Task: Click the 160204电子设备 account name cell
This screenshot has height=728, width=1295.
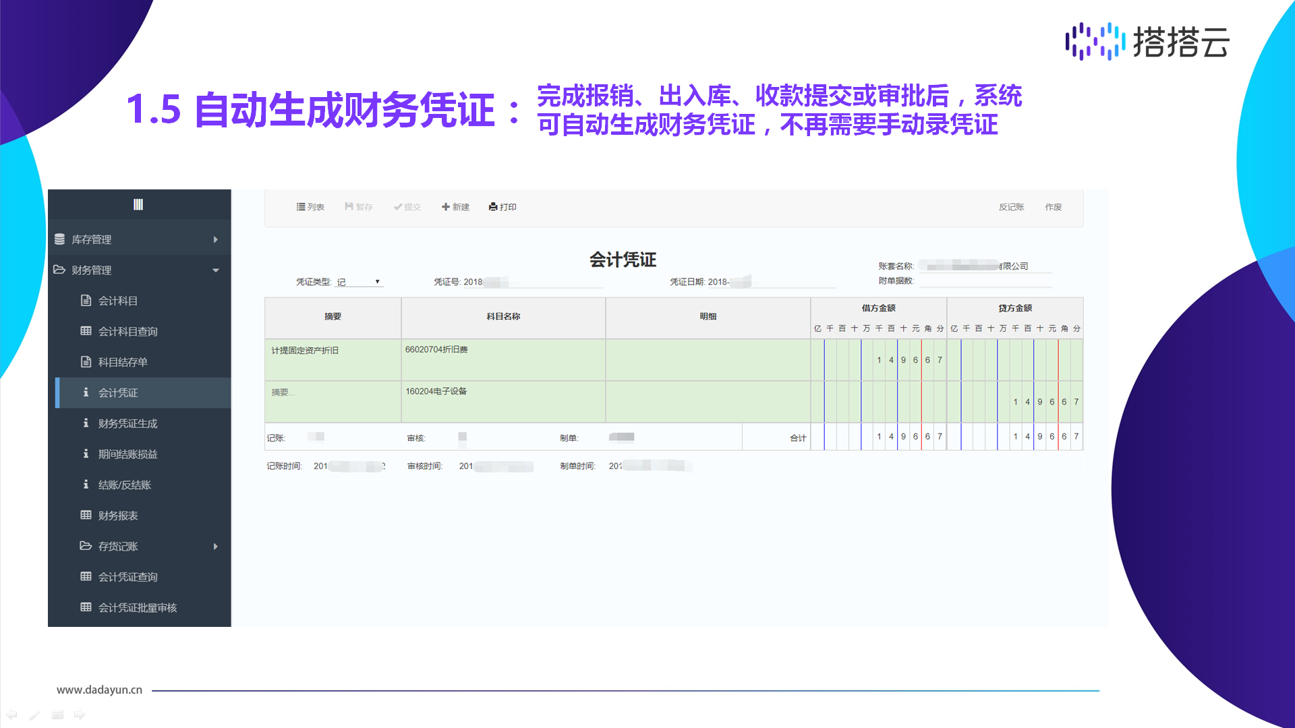Action: [x=436, y=391]
